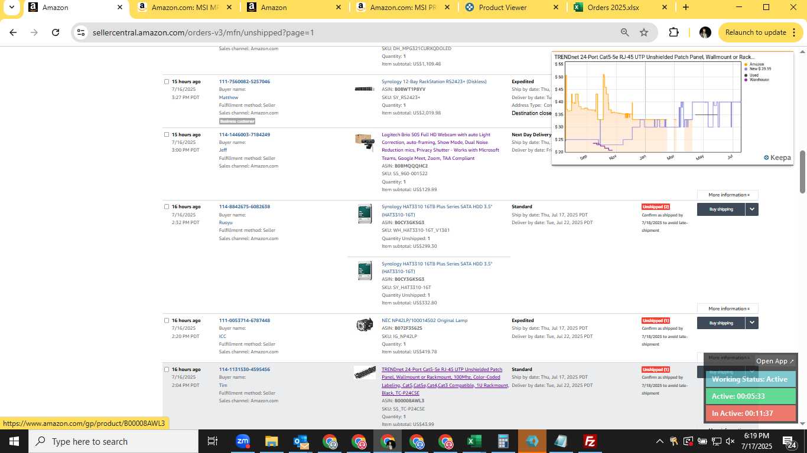The width and height of the screenshot is (807, 453).
Task: Open the Windows Start menu
Action: [x=14, y=441]
